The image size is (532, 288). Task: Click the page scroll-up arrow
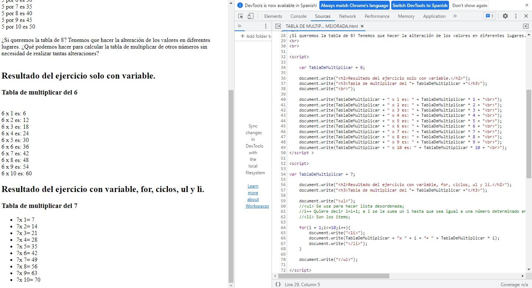[231, 3]
